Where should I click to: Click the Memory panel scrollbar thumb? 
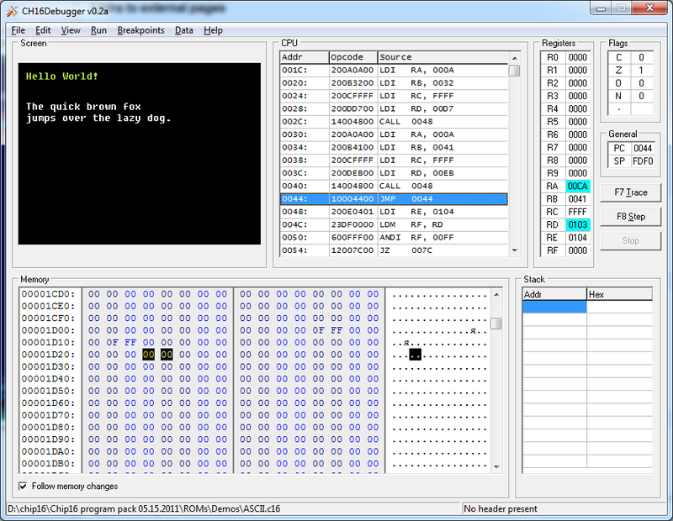tap(496, 324)
